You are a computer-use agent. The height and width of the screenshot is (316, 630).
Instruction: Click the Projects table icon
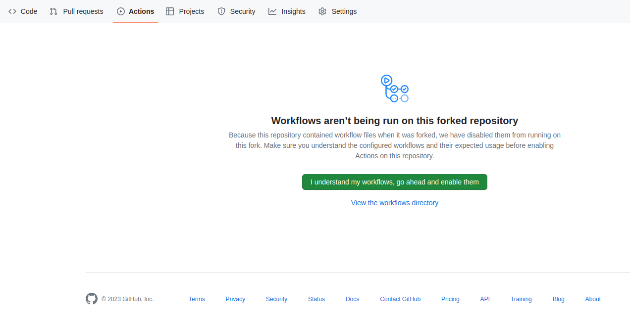pos(170,11)
